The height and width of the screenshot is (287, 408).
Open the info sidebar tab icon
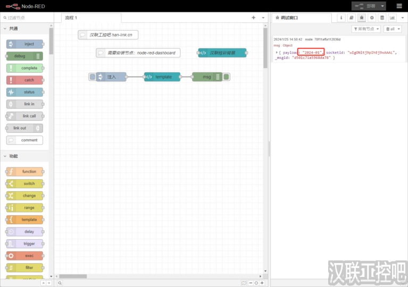point(341,18)
